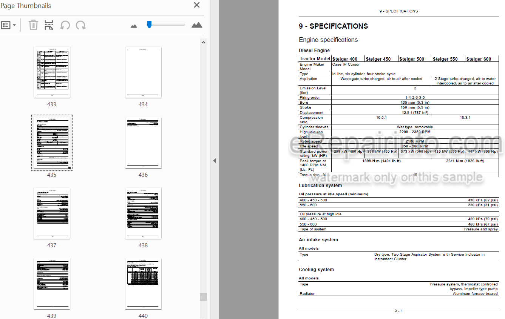Image resolution: width=505 pixels, height=319 pixels.
Task: Click the '2611 N·m (1926 lb ft)' torque value
Action: 465,161
